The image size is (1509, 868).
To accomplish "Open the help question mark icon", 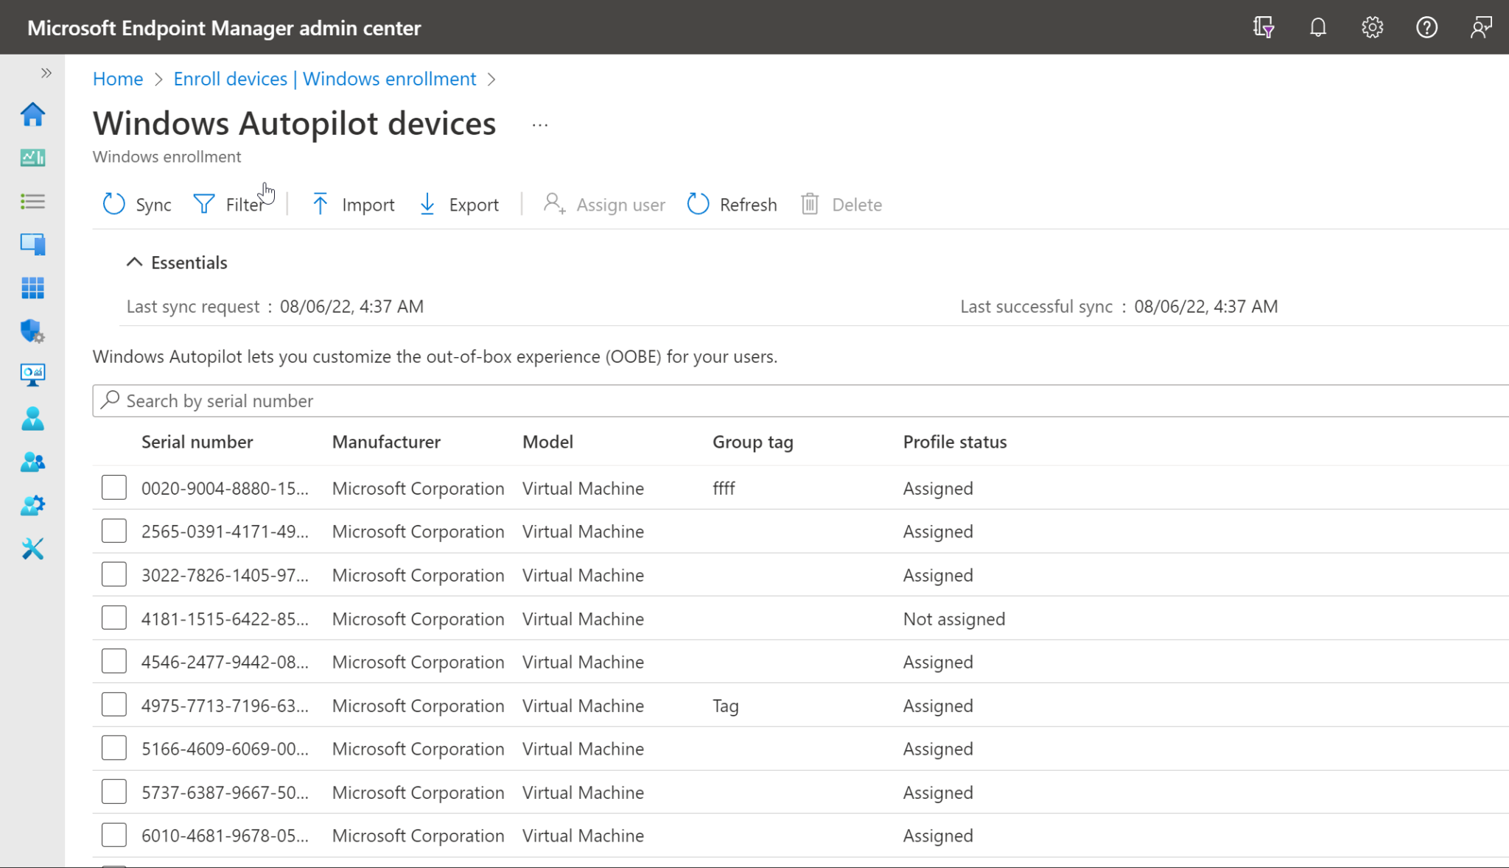I will 1426,27.
